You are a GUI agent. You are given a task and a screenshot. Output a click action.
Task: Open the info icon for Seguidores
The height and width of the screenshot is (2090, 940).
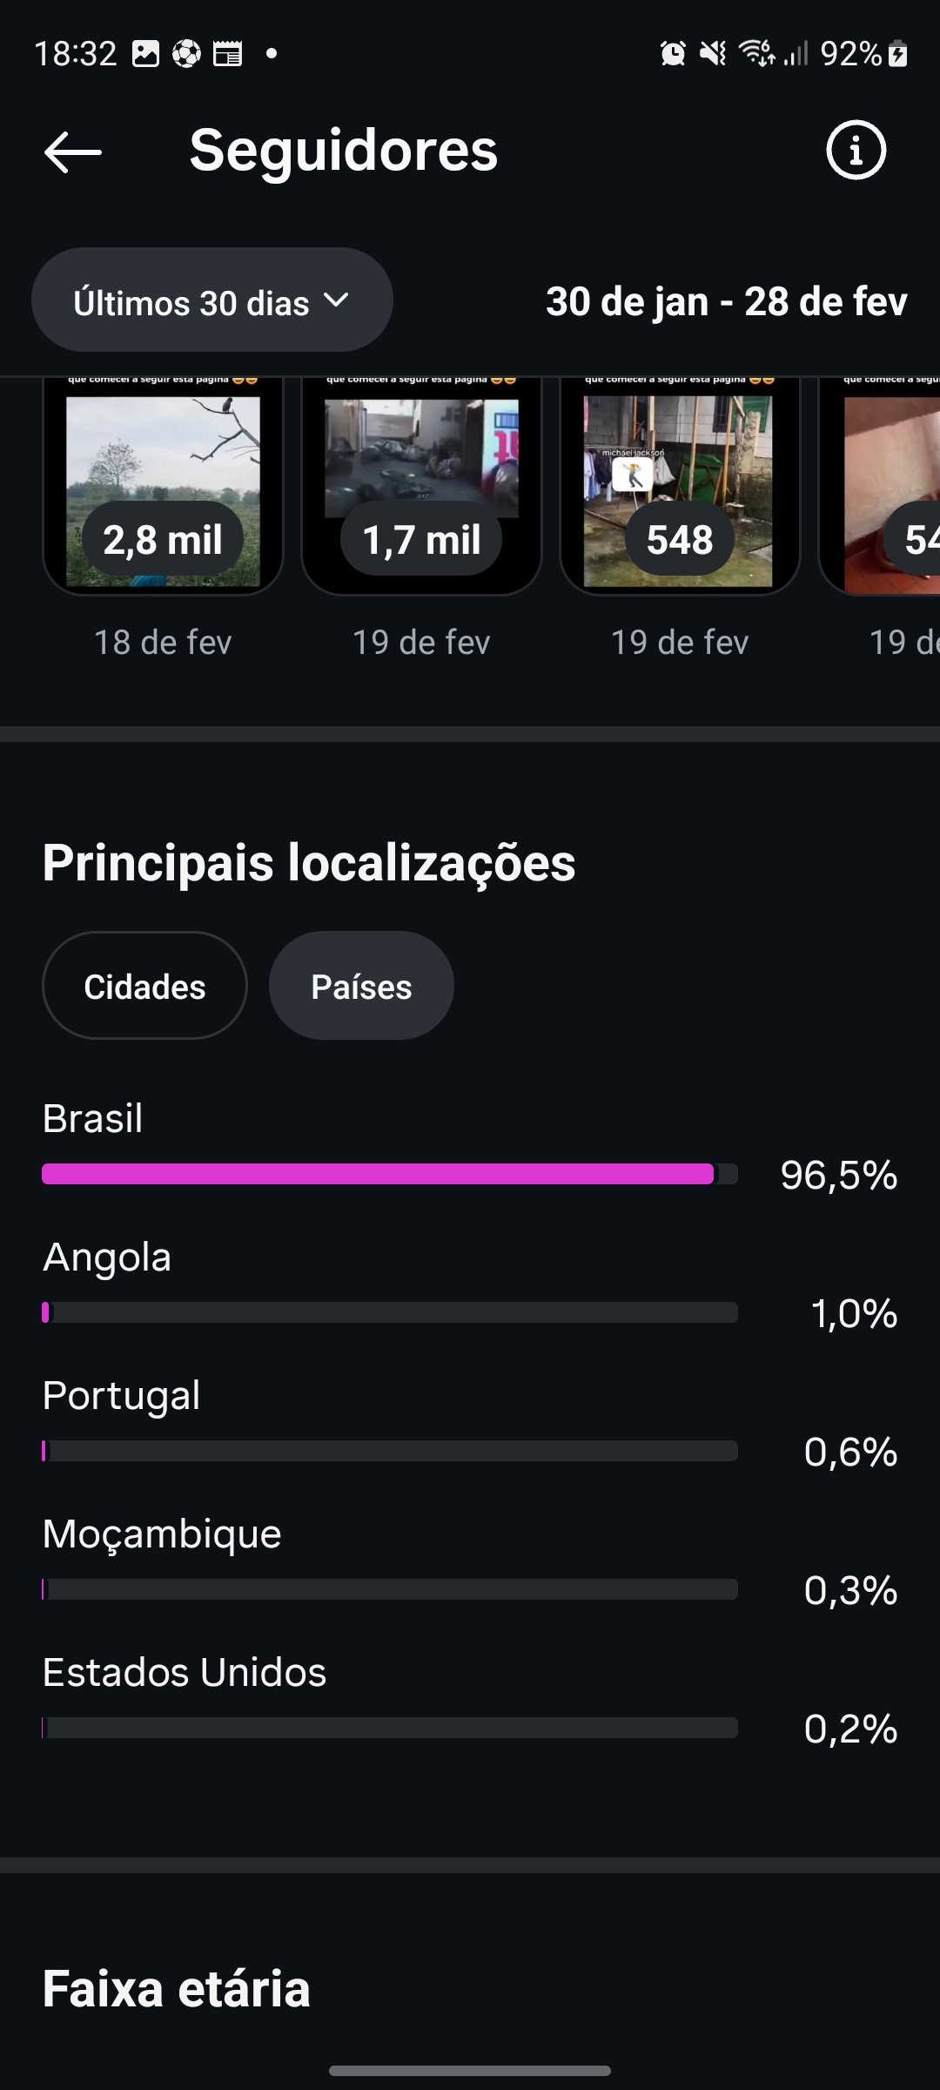856,150
